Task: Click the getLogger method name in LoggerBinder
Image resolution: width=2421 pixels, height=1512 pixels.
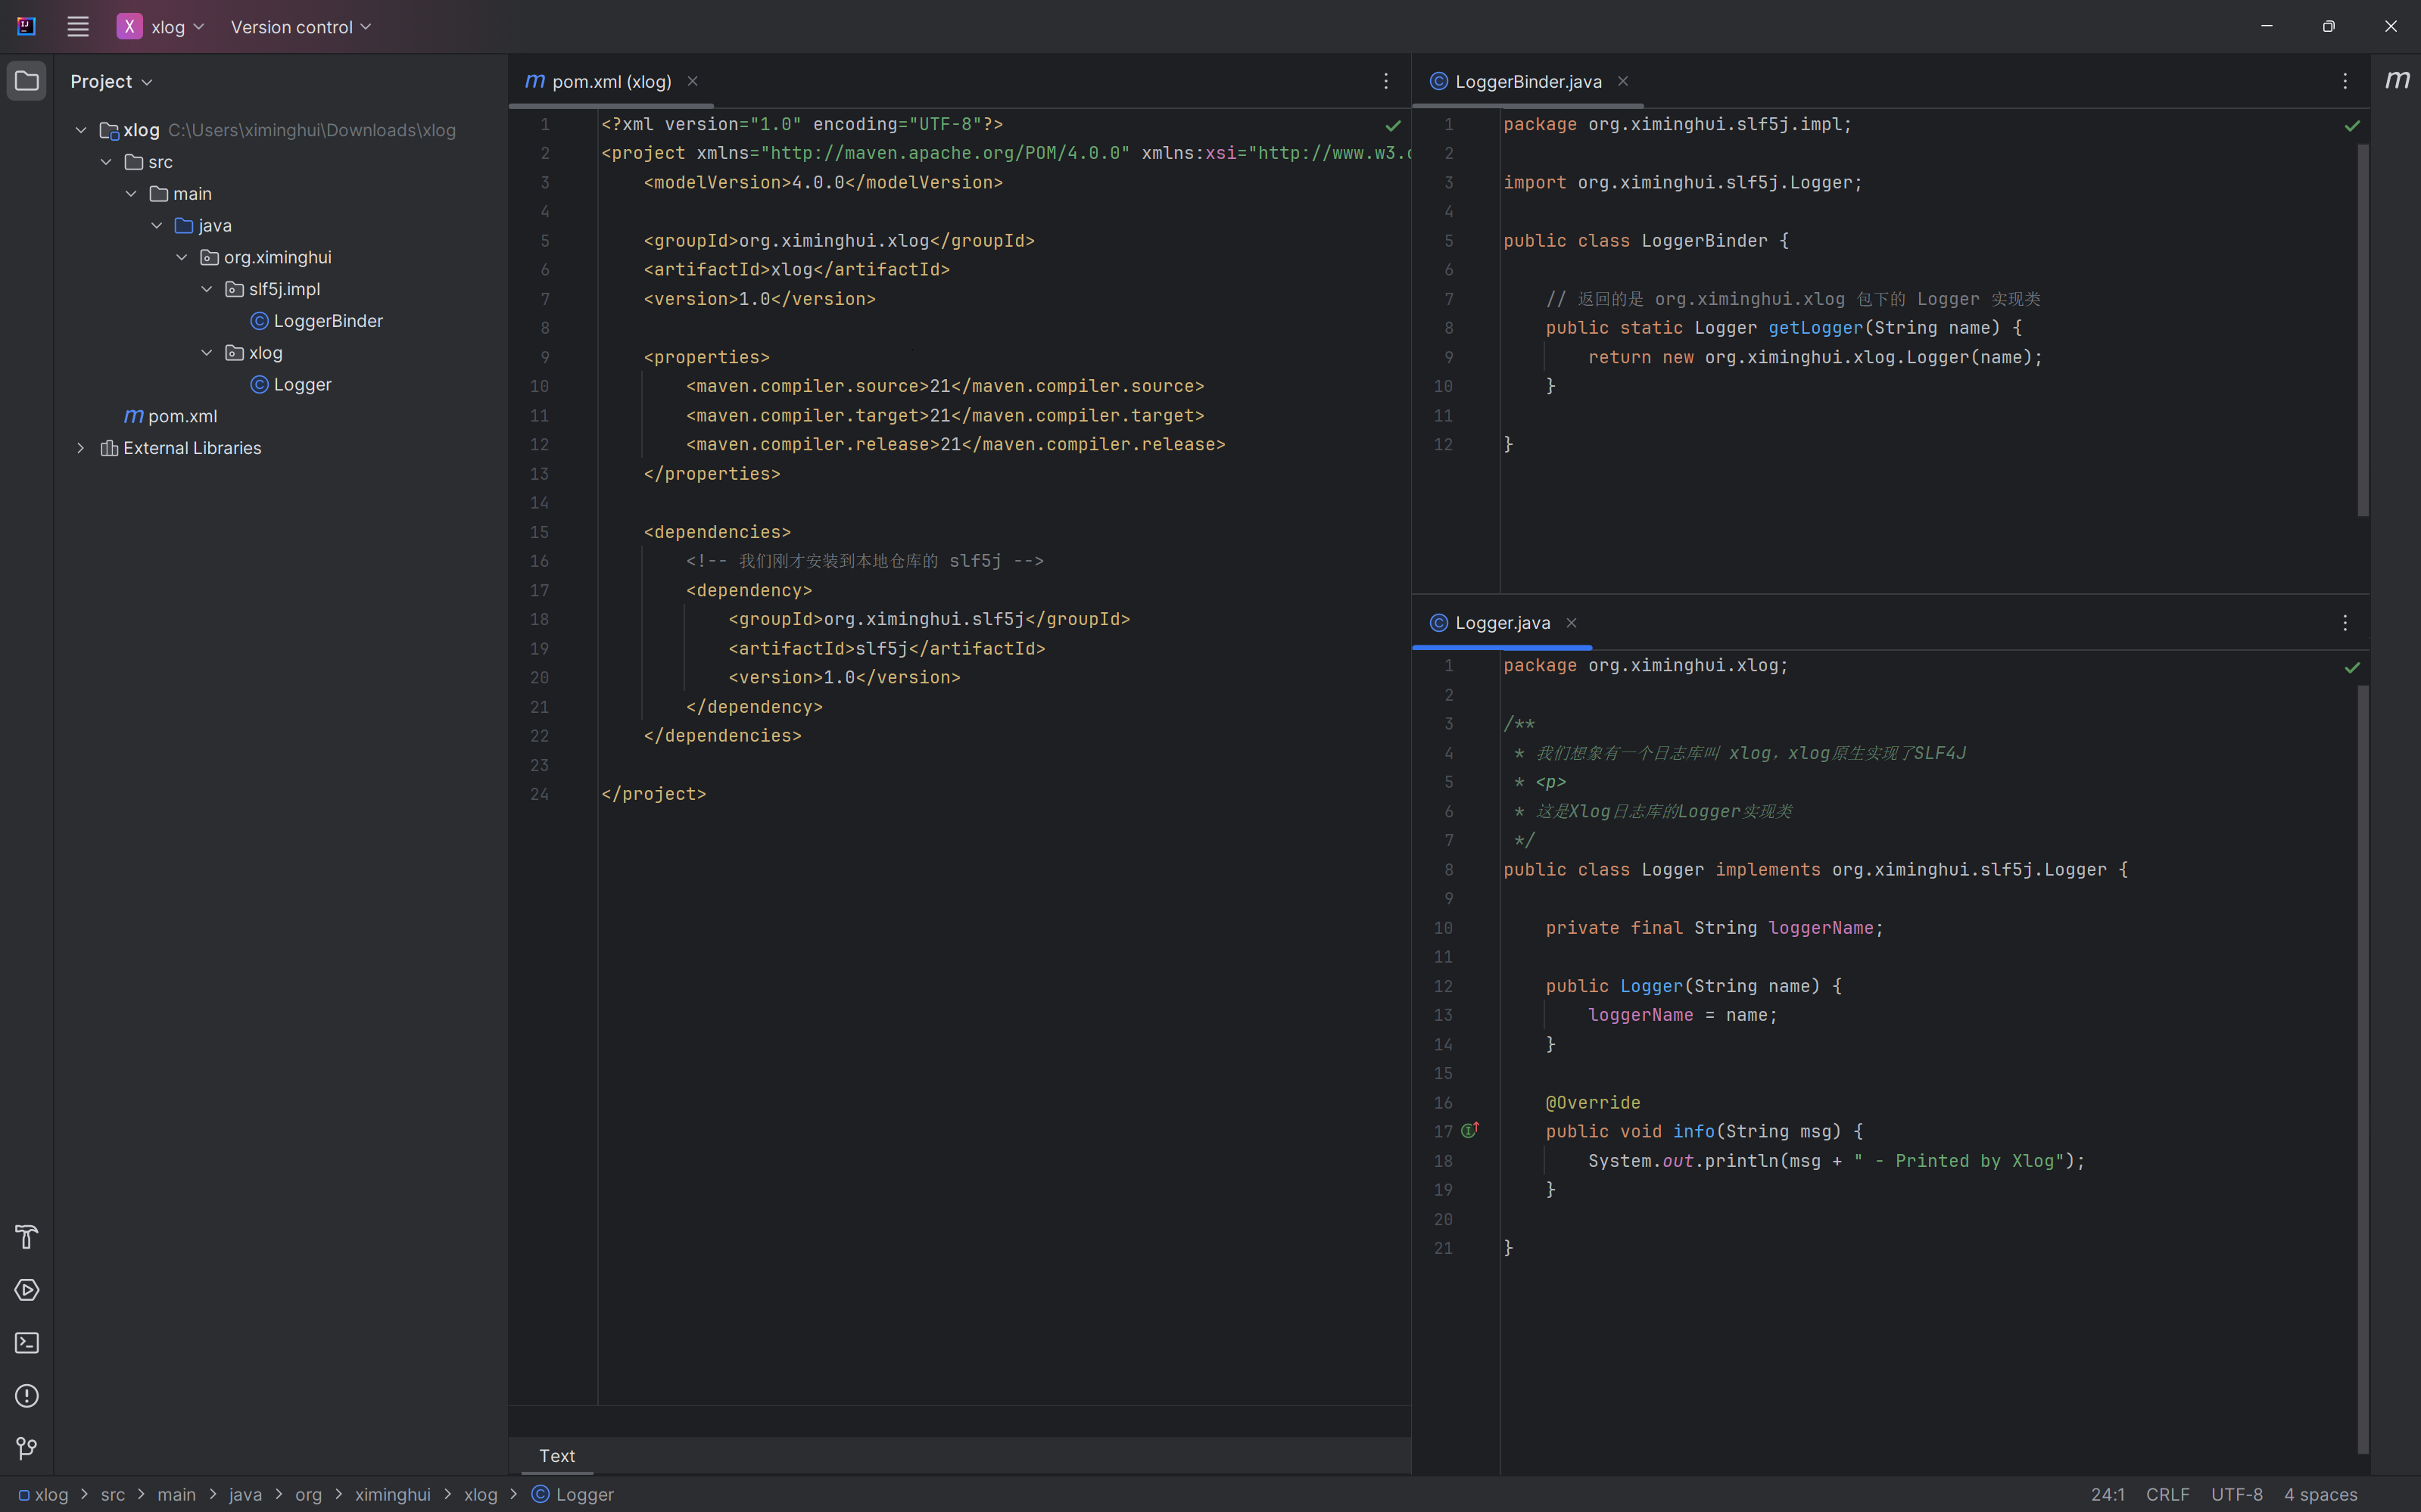Action: click(1815, 328)
